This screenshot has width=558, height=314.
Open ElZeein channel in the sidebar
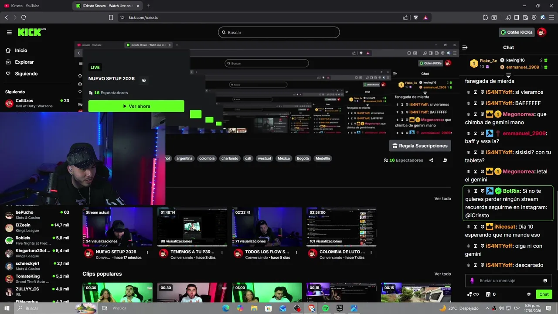click(x=37, y=228)
